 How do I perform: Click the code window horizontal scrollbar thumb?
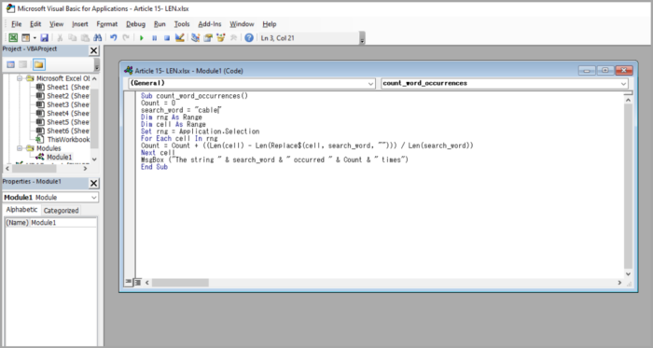pyautogui.click(x=180, y=283)
